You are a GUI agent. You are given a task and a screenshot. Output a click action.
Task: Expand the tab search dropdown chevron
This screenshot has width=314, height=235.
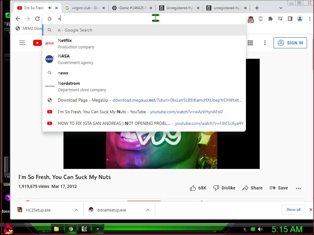(281, 8)
